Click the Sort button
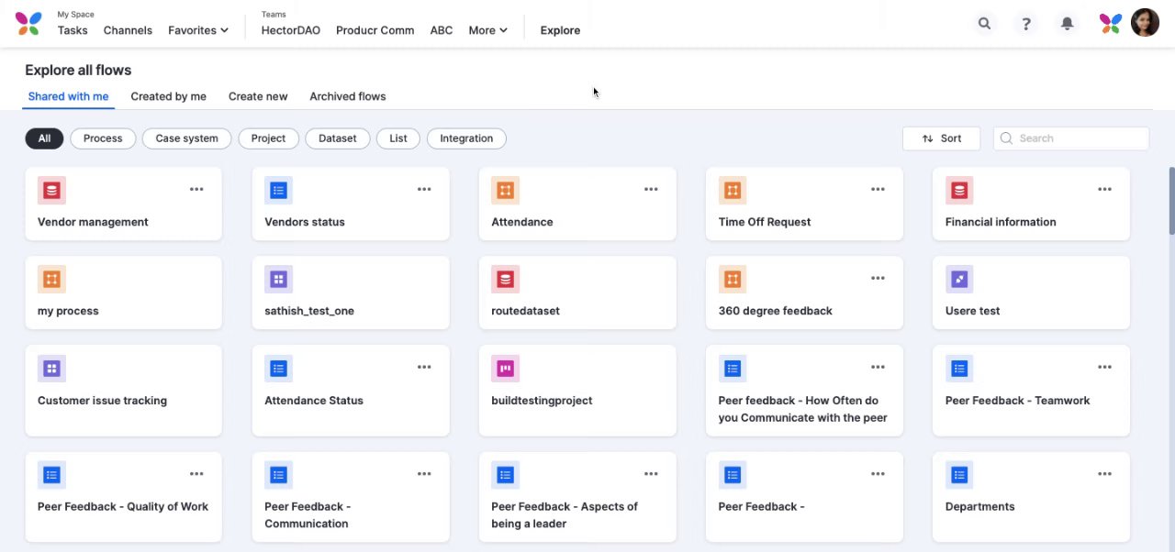This screenshot has height=552, width=1175. pos(941,138)
